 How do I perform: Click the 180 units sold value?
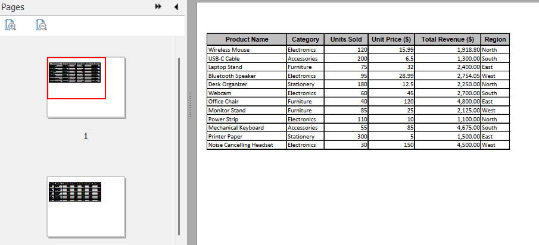click(362, 84)
